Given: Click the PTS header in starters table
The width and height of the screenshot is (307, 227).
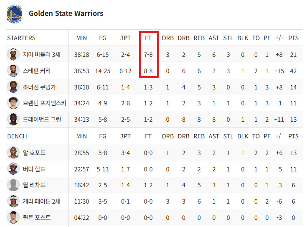Looking at the screenshot, I should [x=293, y=38].
